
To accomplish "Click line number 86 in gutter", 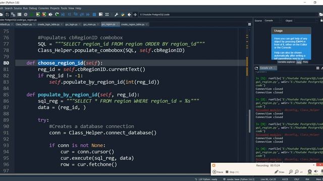I will [6, 101].
